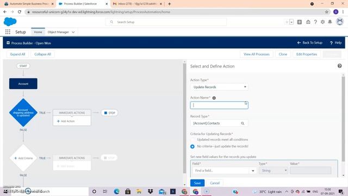This screenshot has height=196, width=348.
Task: Click Add Criteria diamond
Action: [x=23, y=158]
